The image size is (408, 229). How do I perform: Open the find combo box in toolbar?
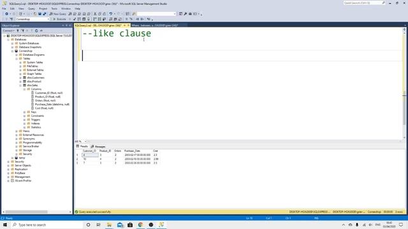tap(156, 14)
